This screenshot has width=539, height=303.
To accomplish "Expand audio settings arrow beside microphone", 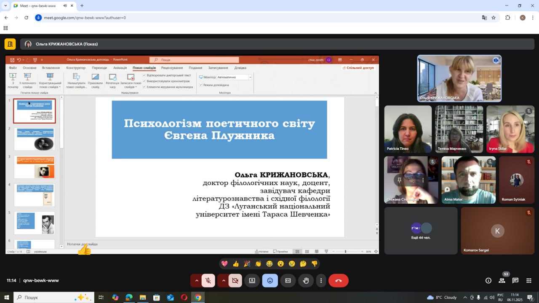I will [x=196, y=281].
